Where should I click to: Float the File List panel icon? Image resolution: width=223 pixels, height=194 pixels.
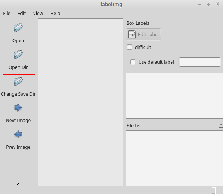(221, 125)
